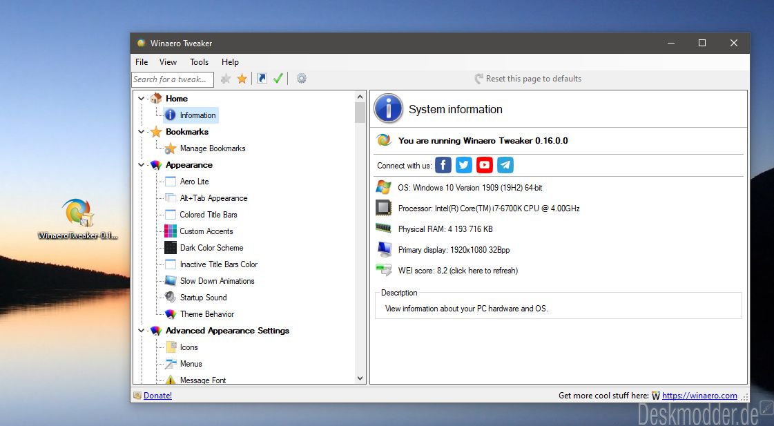
Task: Minimize the Winaero Tweaker window
Action: click(671, 43)
